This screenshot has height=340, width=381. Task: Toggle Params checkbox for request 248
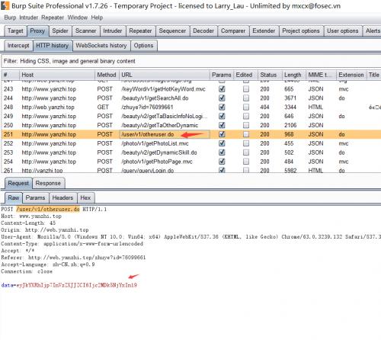(x=222, y=107)
